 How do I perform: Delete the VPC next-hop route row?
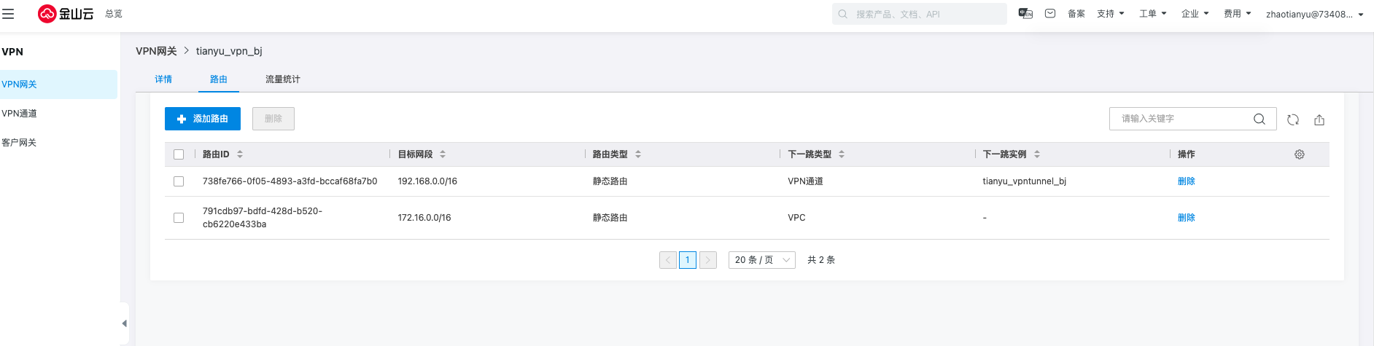[1186, 218]
